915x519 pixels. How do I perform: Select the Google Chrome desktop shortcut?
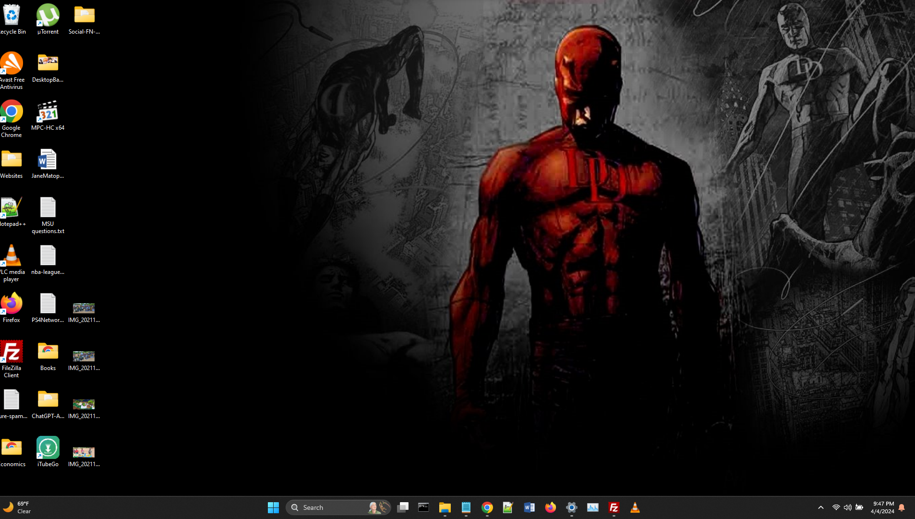pyautogui.click(x=12, y=119)
